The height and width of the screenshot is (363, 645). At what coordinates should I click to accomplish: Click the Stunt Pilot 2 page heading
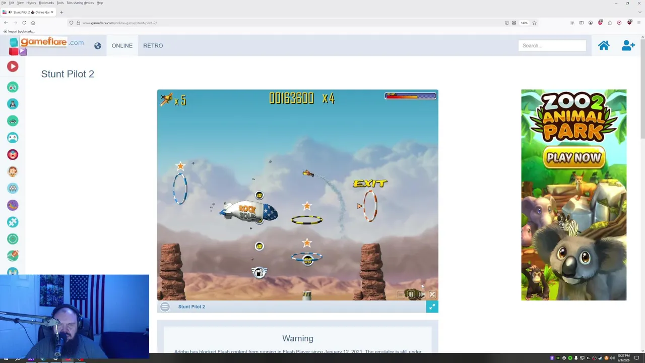(x=68, y=74)
